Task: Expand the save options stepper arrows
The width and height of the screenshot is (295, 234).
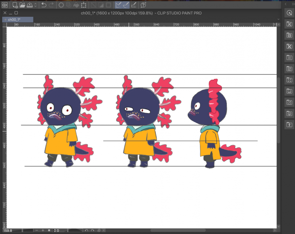Action: coord(35,5)
